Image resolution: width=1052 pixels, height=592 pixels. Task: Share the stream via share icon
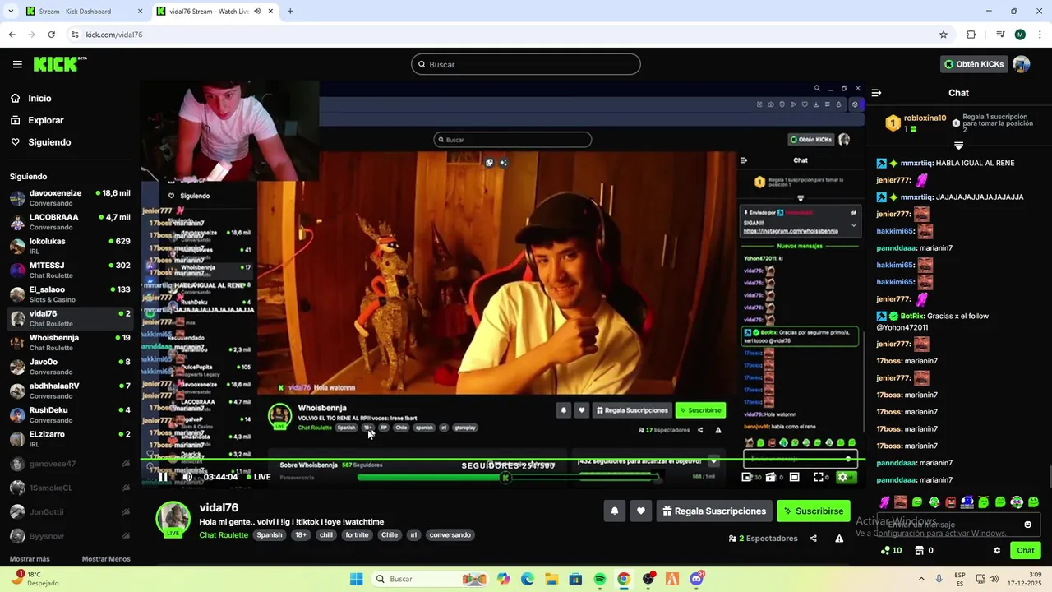pos(813,539)
